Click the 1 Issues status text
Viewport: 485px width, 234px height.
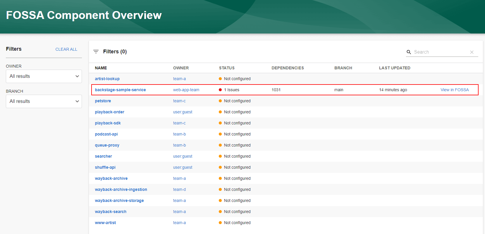pos(232,90)
